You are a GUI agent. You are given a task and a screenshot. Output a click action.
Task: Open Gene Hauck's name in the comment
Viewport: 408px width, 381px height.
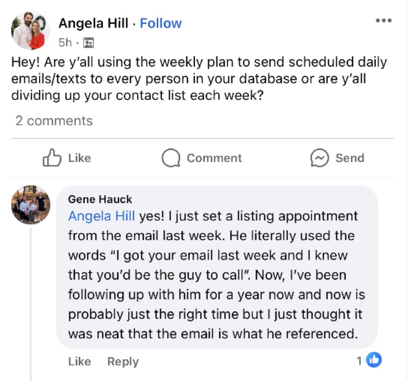100,200
